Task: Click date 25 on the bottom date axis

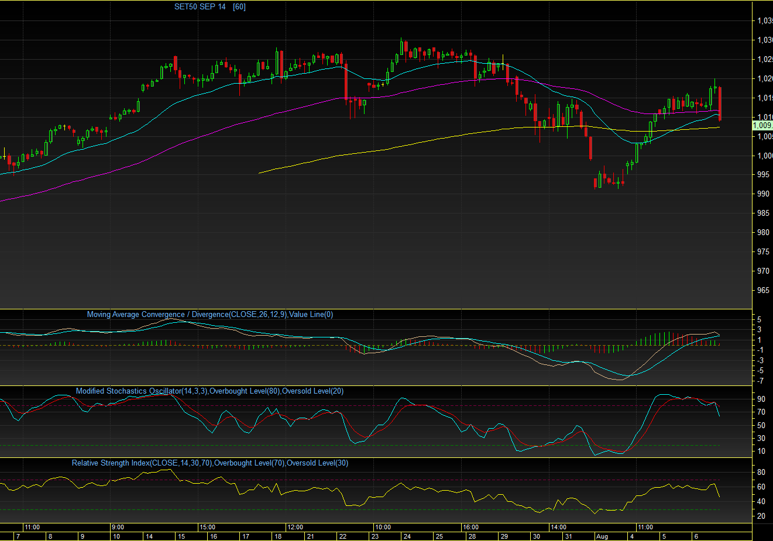Action: point(439,536)
